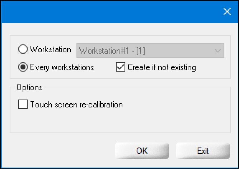239x169 pixels.
Task: Click the Touch screen re-calibration label text
Action: coord(76,105)
